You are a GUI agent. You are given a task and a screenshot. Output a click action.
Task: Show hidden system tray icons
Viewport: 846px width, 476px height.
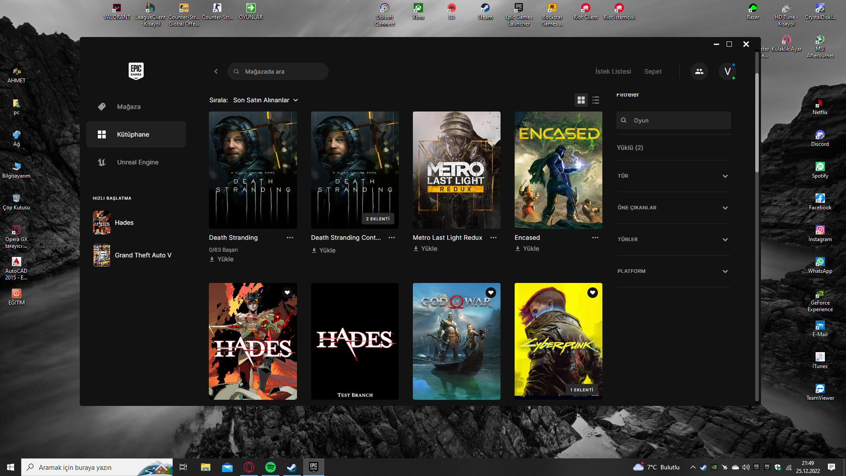pyautogui.click(x=693, y=467)
